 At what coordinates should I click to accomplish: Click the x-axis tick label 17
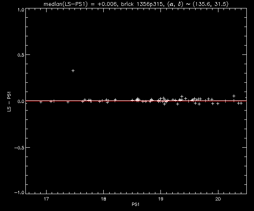tap(46, 199)
